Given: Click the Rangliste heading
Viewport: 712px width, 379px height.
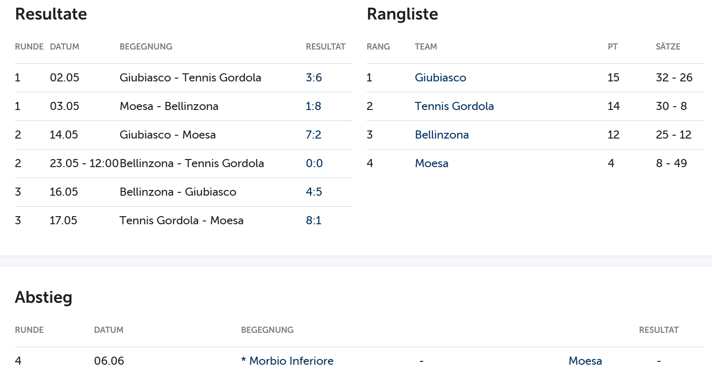Looking at the screenshot, I should click(402, 14).
